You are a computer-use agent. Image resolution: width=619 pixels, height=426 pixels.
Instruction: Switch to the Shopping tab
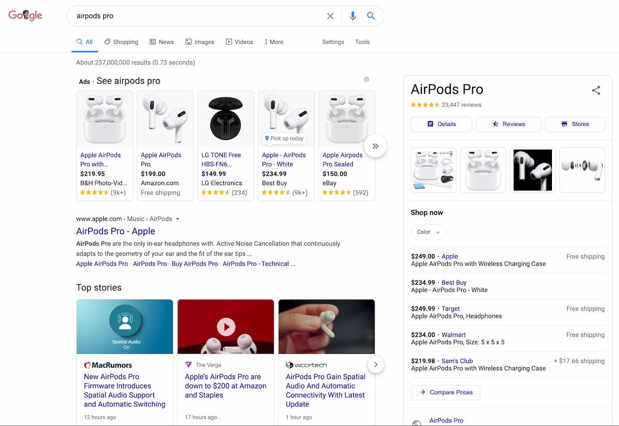coord(121,42)
